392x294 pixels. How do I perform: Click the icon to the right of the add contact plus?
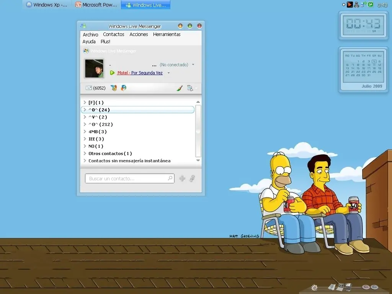192,178
